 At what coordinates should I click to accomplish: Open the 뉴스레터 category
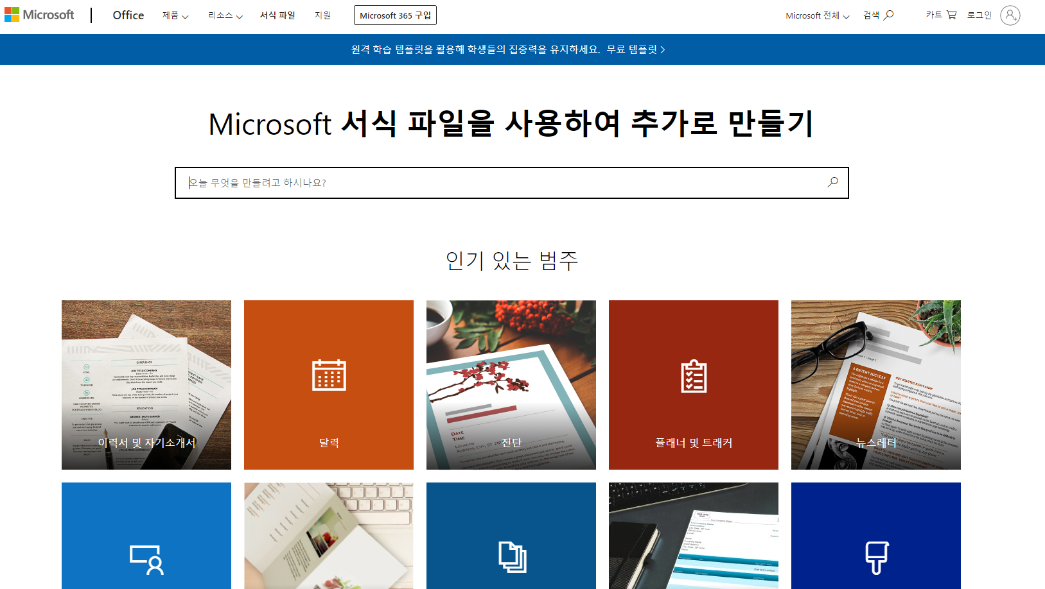876,385
